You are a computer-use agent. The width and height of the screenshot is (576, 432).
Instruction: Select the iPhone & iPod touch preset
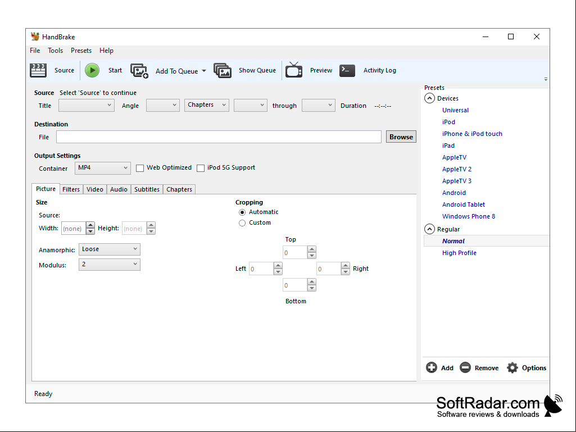click(472, 134)
